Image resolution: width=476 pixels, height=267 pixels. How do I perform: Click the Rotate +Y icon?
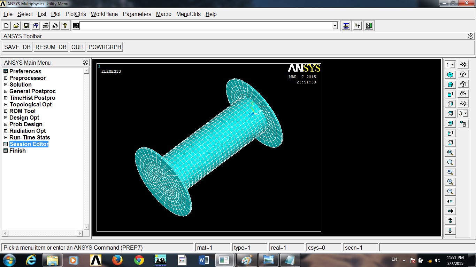(x=463, y=74)
